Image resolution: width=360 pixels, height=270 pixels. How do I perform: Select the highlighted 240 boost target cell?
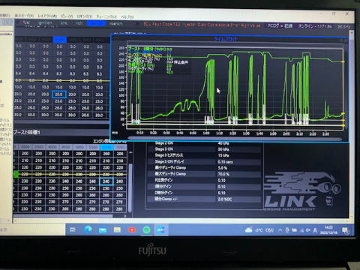coord(106,181)
